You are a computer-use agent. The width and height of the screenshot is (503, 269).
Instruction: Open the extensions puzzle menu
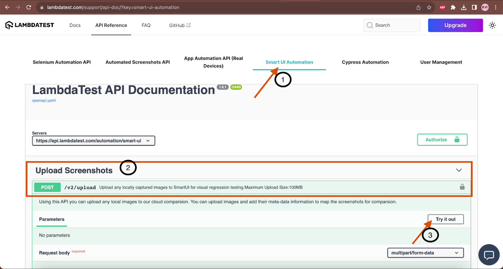(x=453, y=7)
